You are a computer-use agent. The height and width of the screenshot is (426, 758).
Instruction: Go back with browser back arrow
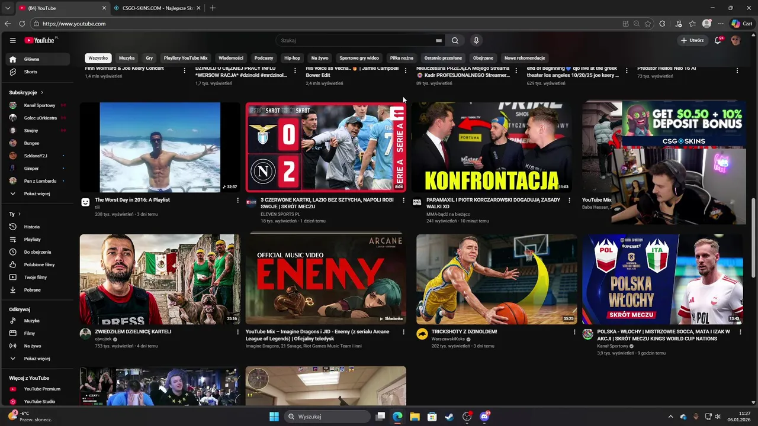pos(8,24)
